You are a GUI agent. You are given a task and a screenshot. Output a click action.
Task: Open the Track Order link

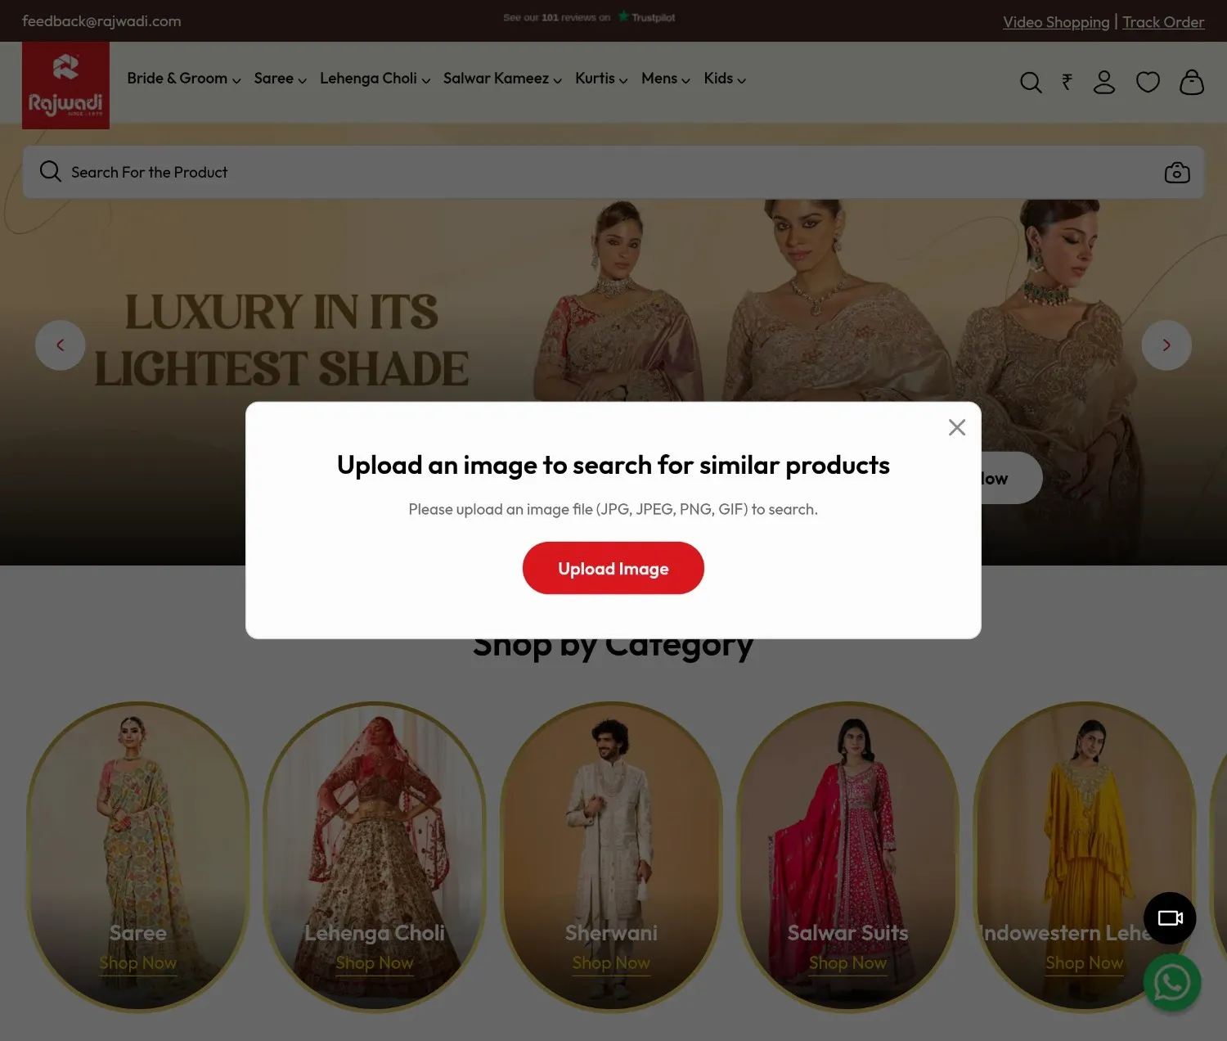(1163, 22)
